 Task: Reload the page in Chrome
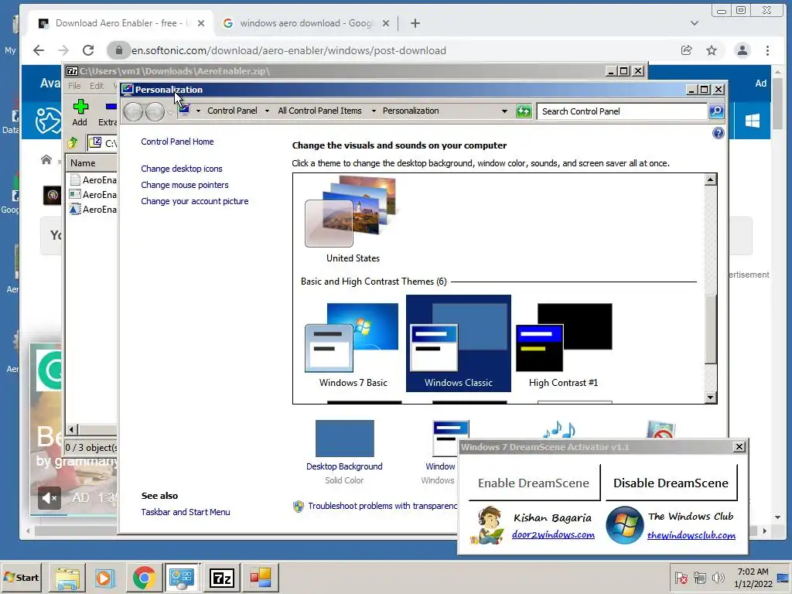(x=88, y=50)
